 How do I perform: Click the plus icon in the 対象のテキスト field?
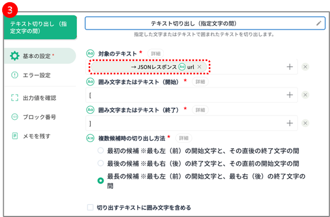click(x=290, y=67)
